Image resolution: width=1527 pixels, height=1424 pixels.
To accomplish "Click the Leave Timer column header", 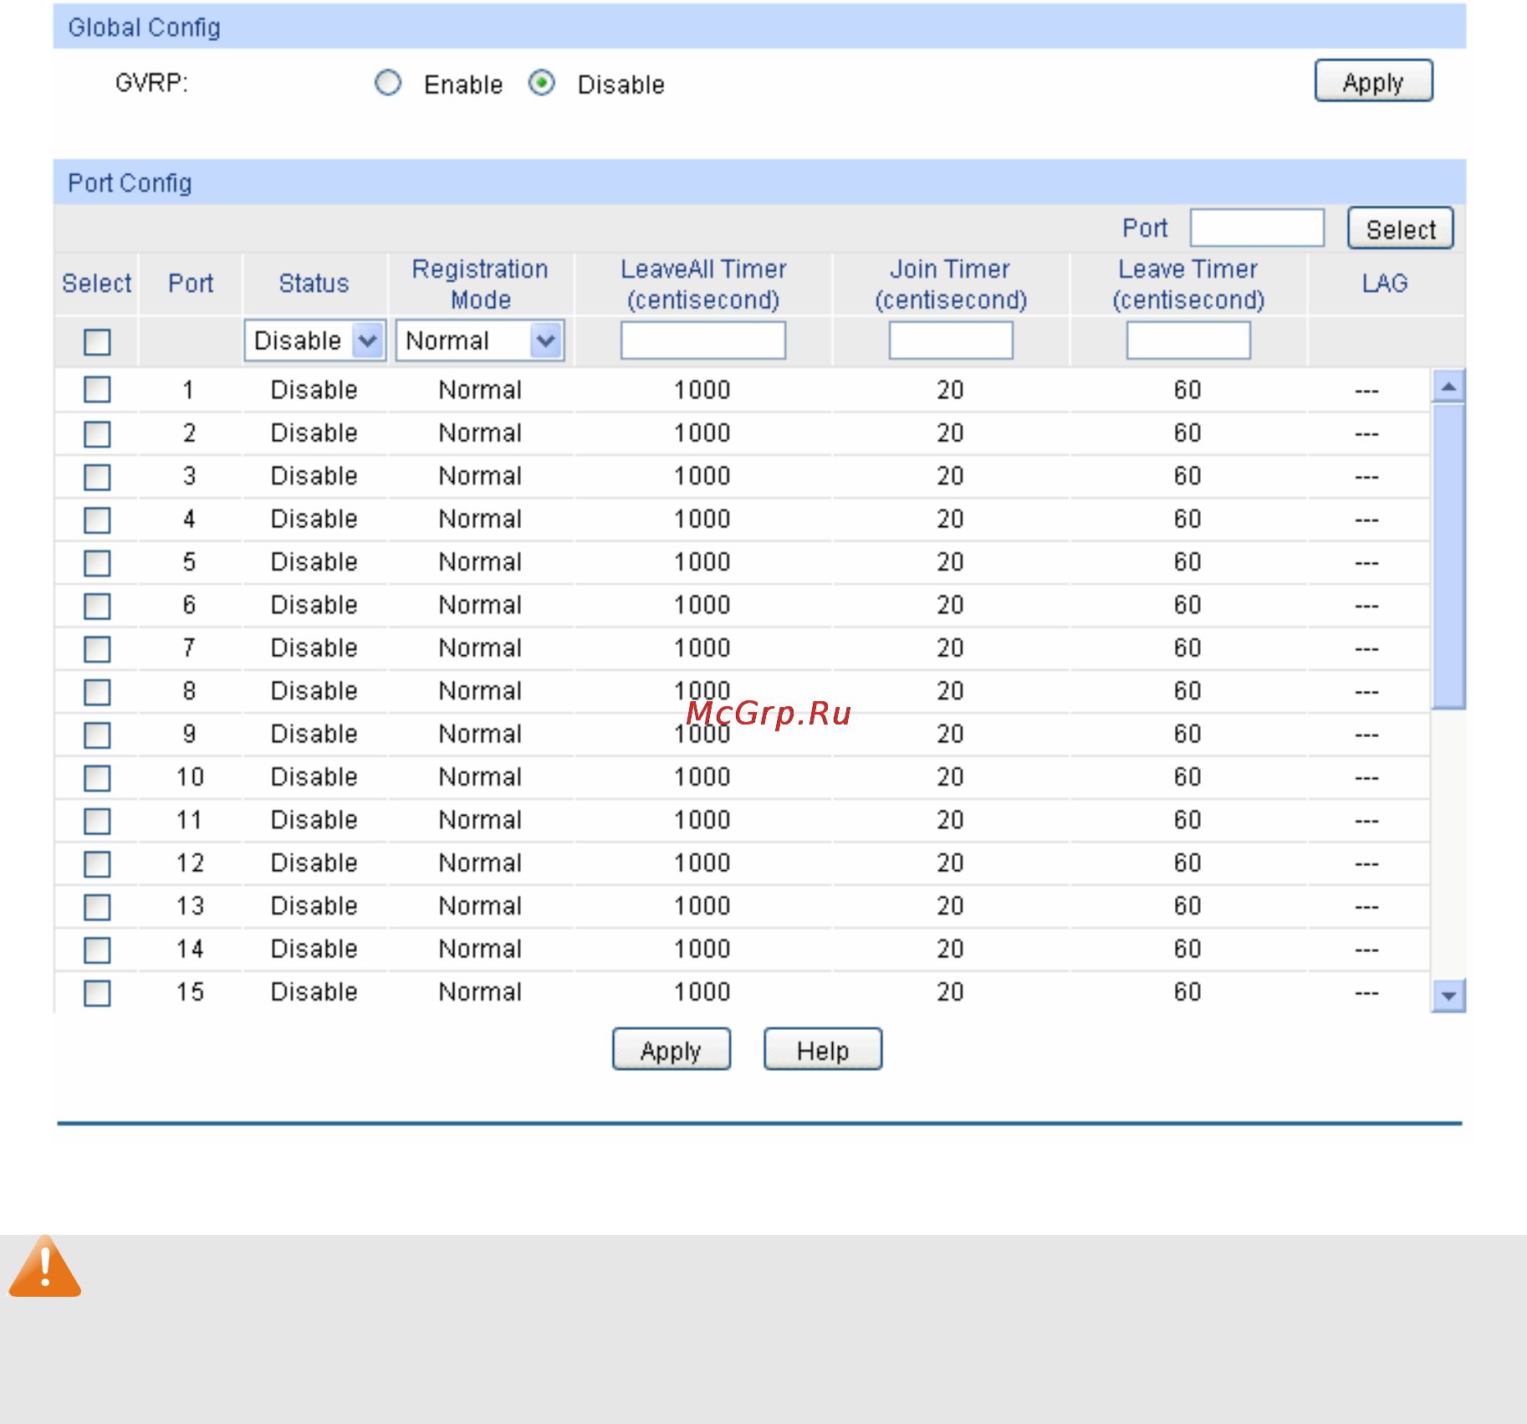I will click(x=1188, y=284).
